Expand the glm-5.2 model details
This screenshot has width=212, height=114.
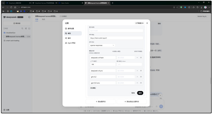click(x=137, y=77)
